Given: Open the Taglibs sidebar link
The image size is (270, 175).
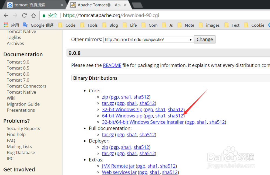Looking at the screenshot, I should [14, 37].
